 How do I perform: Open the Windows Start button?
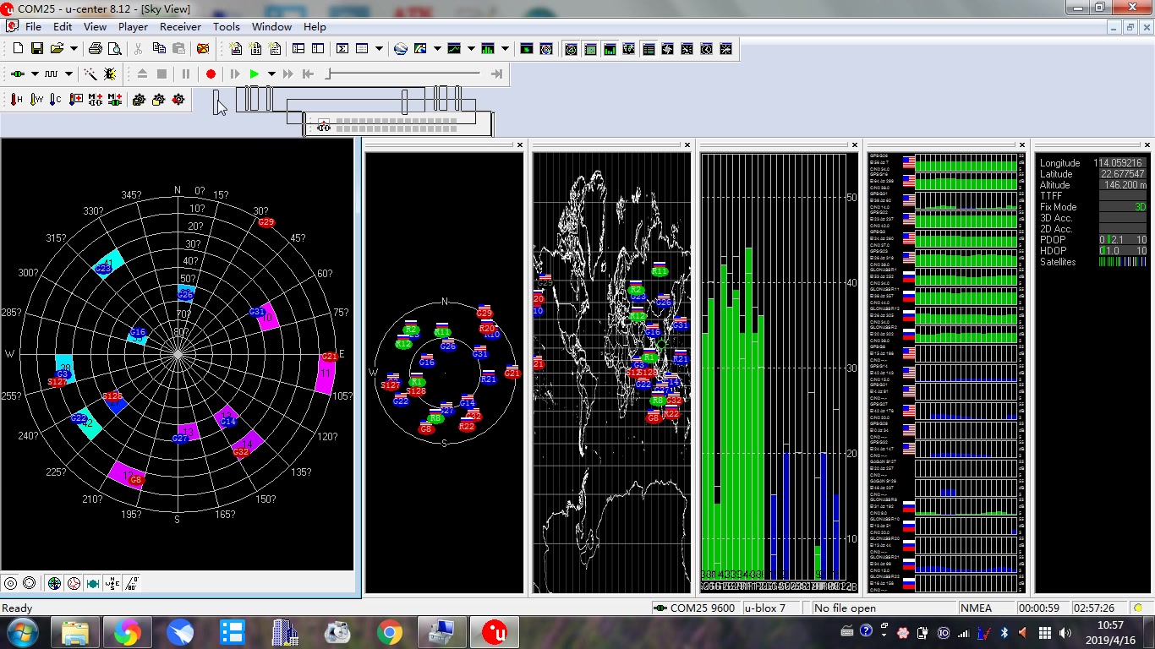click(21, 632)
